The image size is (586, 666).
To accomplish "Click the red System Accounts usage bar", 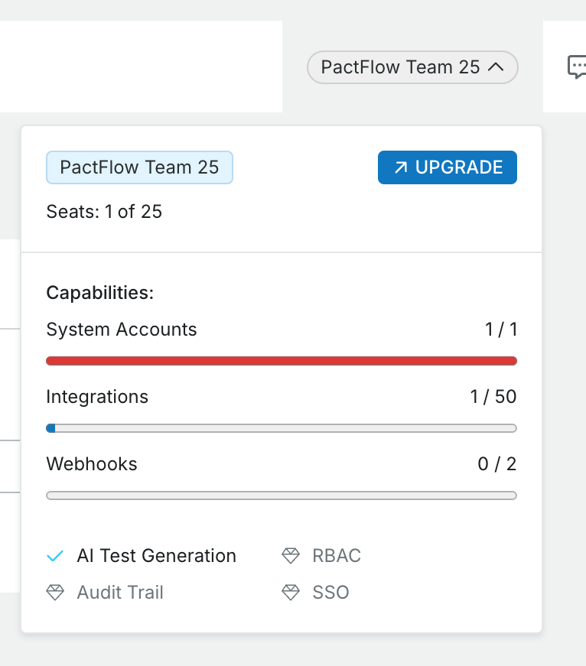I will 282,361.
